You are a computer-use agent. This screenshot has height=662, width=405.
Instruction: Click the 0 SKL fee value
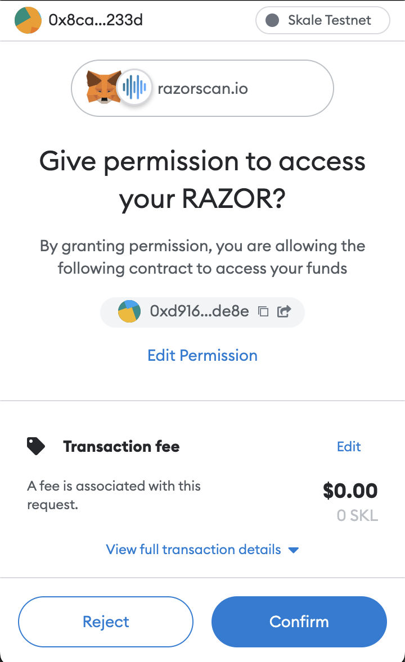356,515
